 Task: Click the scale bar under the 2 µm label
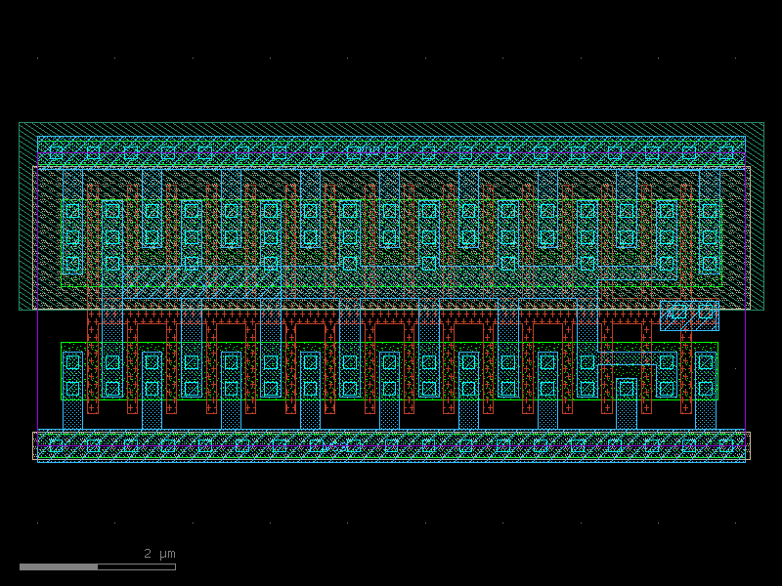[98, 567]
